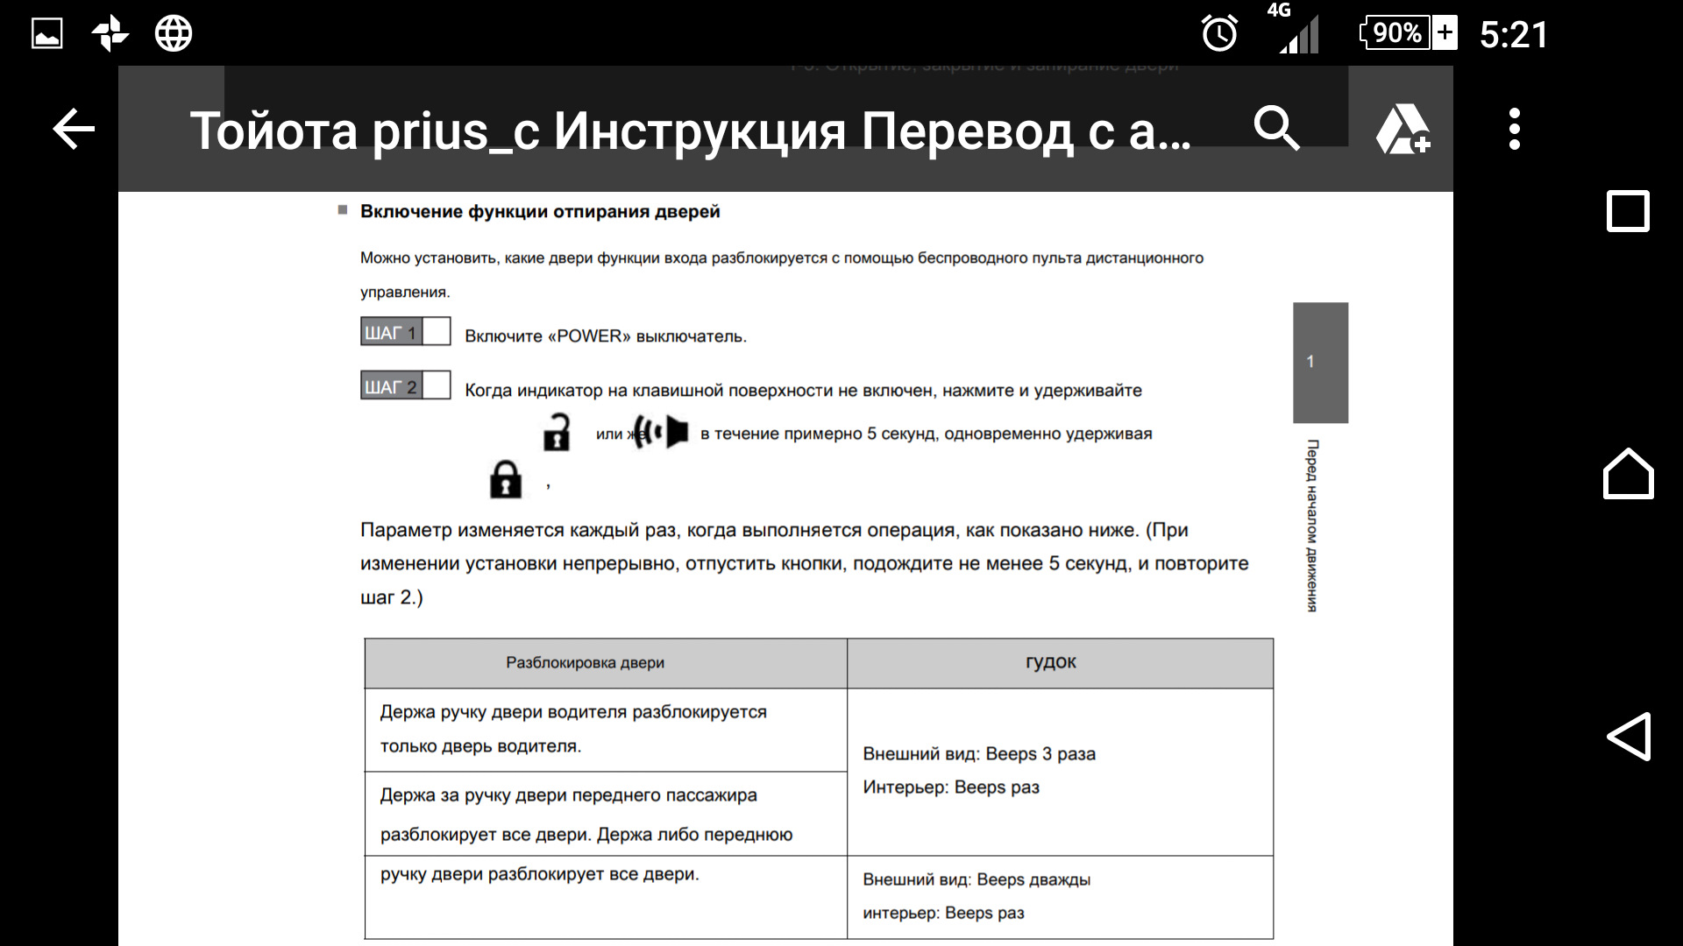The height and width of the screenshot is (946, 1683).
Task: Tap the ШАГ 2 step label
Action: pos(406,386)
